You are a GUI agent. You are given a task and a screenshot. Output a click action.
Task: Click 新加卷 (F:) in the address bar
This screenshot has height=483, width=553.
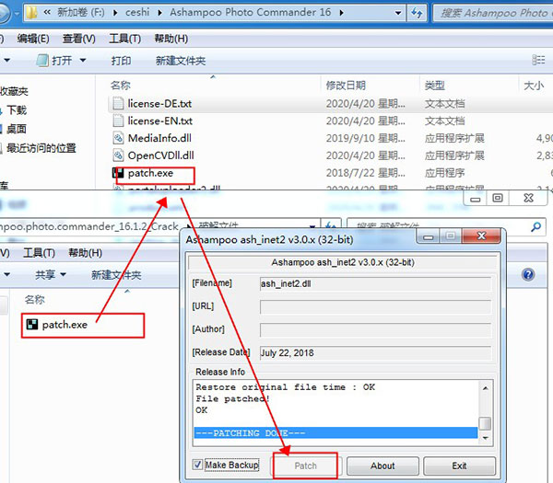tap(81, 12)
